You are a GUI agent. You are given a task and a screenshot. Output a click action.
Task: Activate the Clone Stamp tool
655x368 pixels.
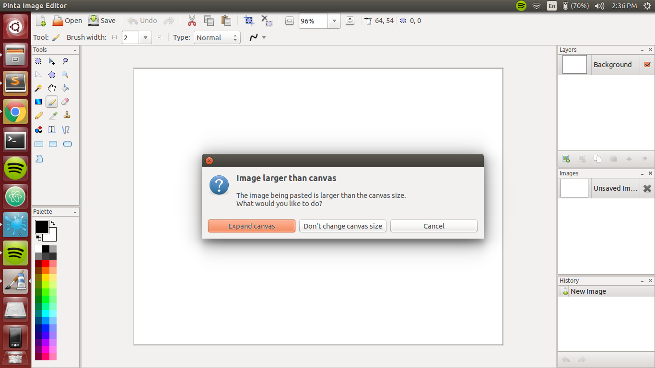(x=67, y=115)
